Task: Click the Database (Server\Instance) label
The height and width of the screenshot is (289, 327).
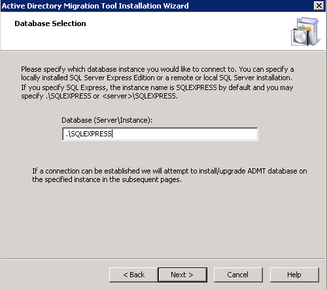Action: click(107, 120)
